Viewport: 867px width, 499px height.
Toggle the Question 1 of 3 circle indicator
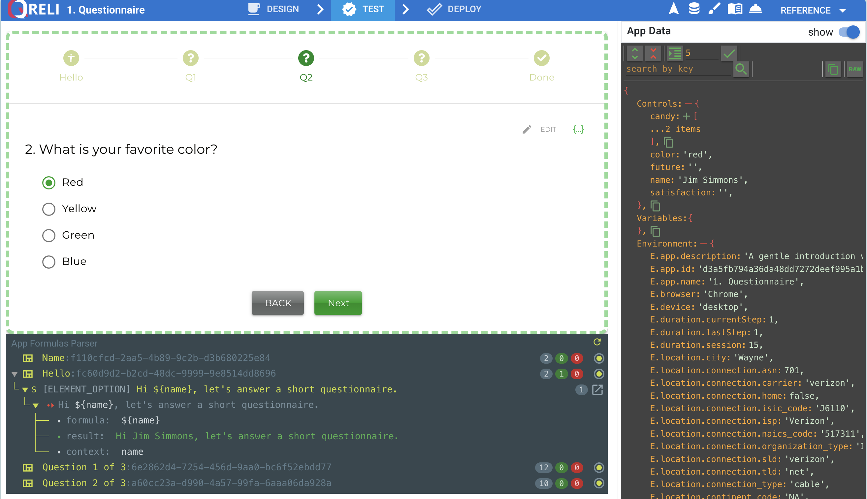coord(598,467)
